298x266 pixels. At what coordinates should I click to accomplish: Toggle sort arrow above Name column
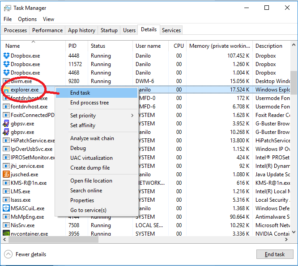point(34,42)
